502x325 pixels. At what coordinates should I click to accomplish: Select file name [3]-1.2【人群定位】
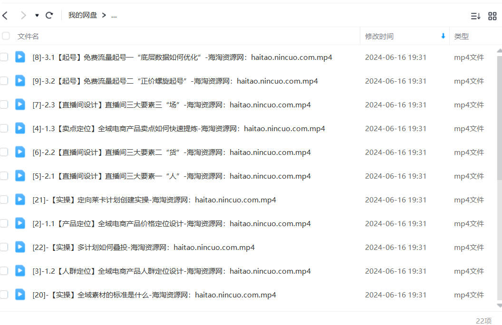tap(172, 271)
